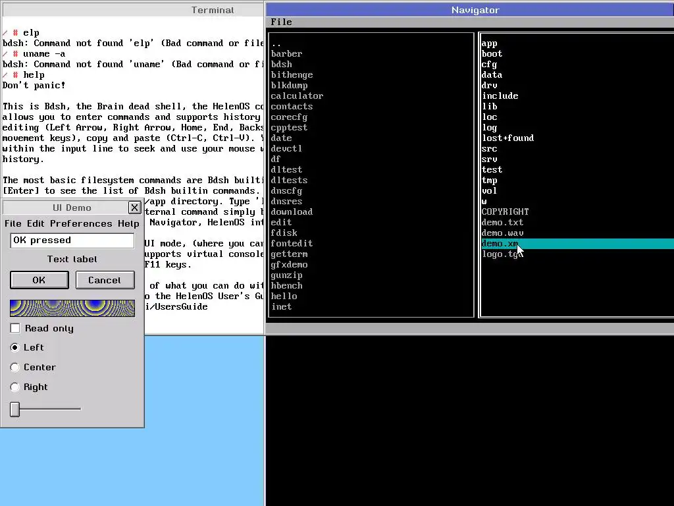The height and width of the screenshot is (506, 674).
Task: Select 'data' directory in right panel
Action: pyautogui.click(x=577, y=75)
